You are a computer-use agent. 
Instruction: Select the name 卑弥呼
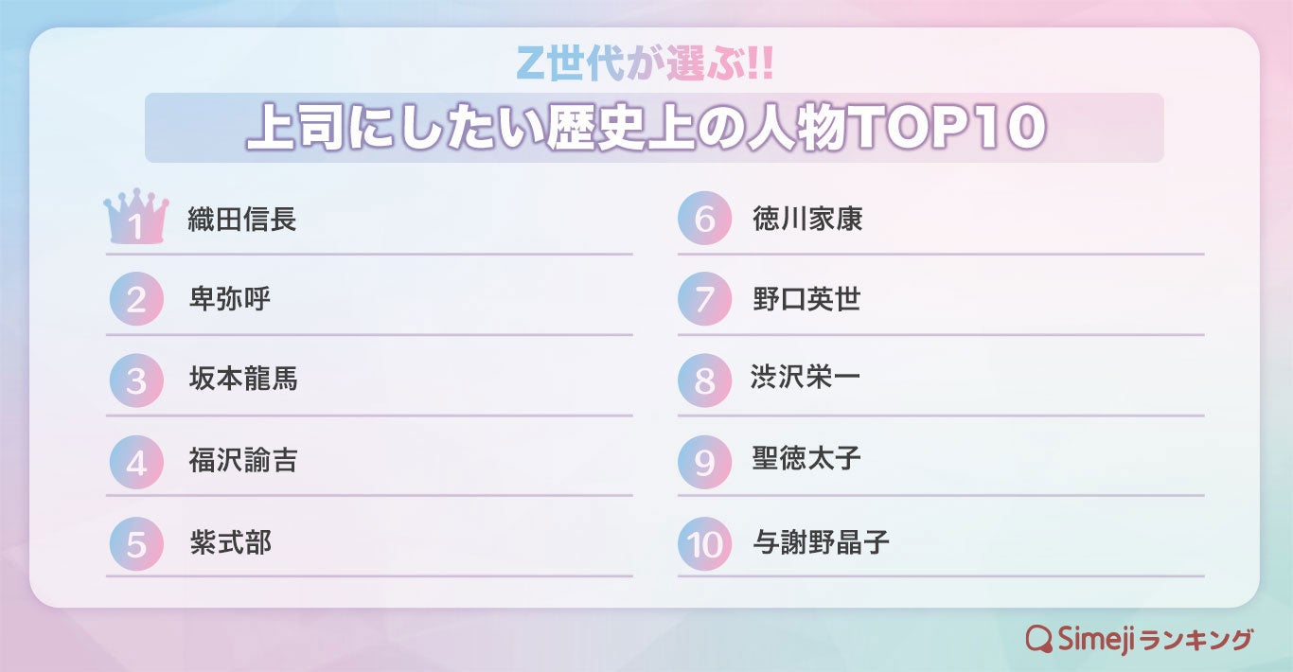pyautogui.click(x=230, y=300)
